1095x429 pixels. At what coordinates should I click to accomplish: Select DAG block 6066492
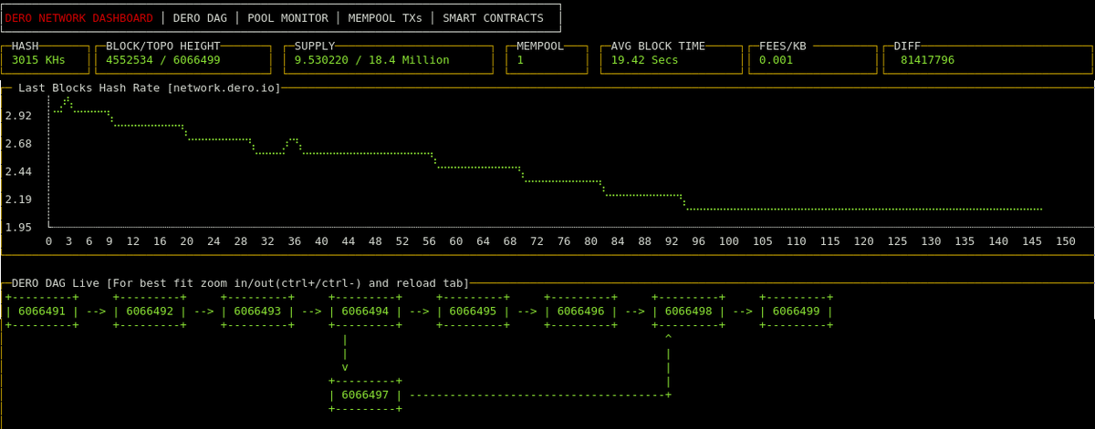[x=150, y=312]
